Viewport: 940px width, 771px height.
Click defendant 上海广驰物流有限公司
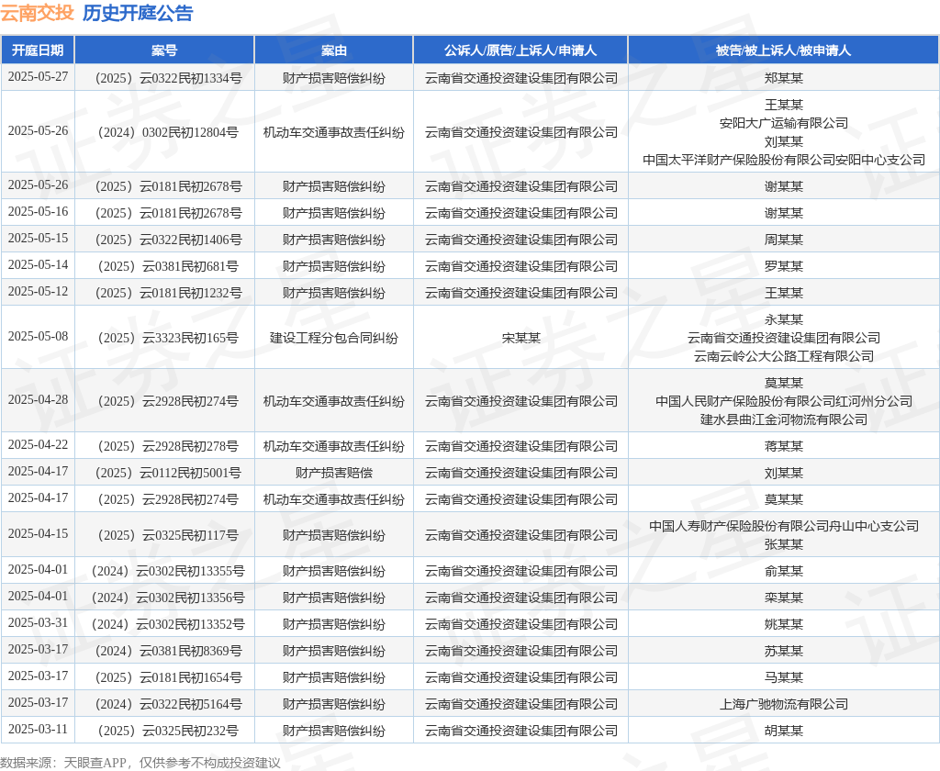click(783, 704)
